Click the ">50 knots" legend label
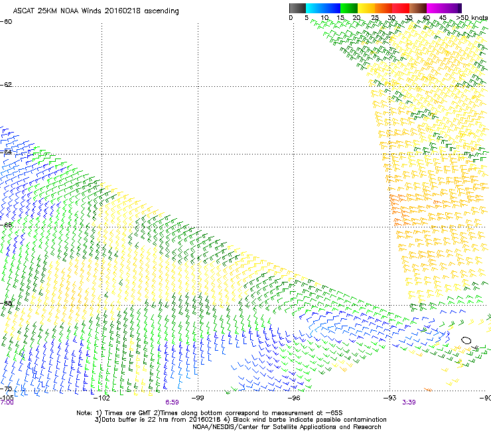The width and height of the screenshot is (491, 431). pyautogui.click(x=472, y=17)
